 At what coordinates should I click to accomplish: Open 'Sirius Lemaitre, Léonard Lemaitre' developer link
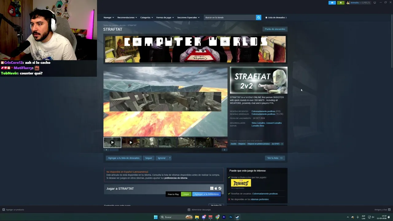267,123
